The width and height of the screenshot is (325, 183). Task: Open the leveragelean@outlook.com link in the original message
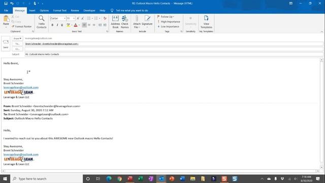[21, 155]
